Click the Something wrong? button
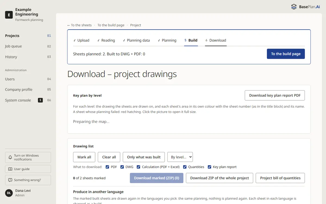Viewport: 326px width, 204px height. coord(28,180)
